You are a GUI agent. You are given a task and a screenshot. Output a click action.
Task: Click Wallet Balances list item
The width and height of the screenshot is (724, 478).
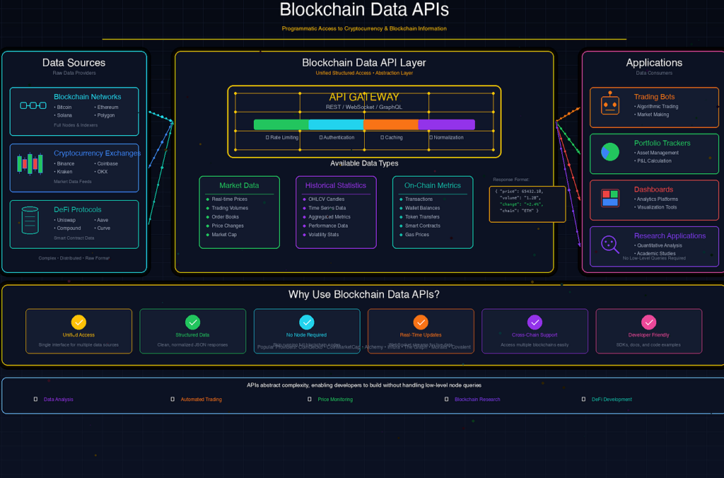(423, 208)
